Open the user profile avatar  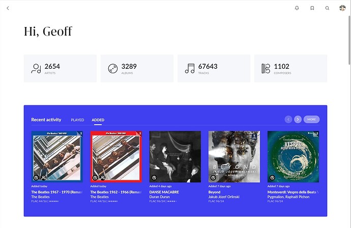[x=342, y=8]
